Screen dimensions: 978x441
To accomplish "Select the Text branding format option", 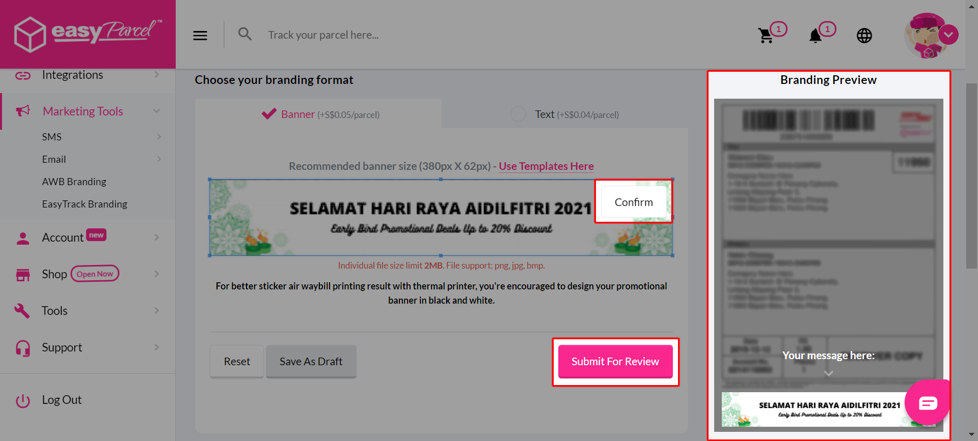I will 518,114.
